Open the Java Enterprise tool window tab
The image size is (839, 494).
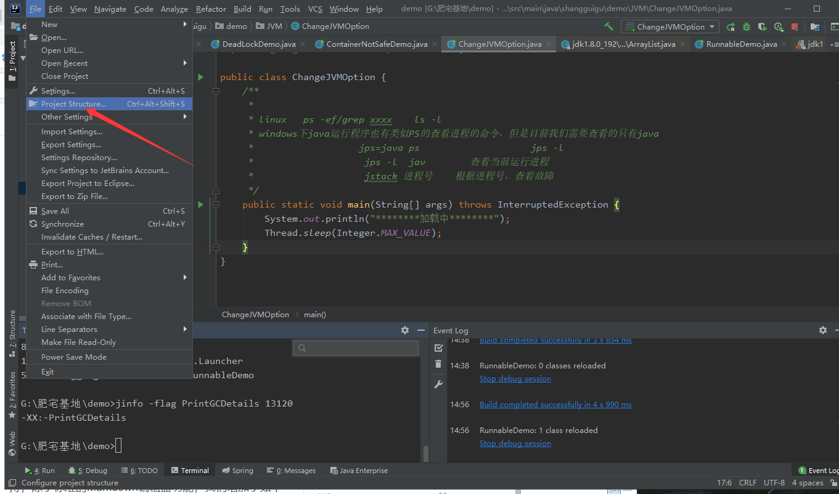(359, 471)
